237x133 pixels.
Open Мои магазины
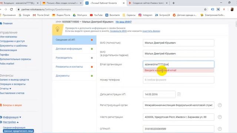(9, 37)
